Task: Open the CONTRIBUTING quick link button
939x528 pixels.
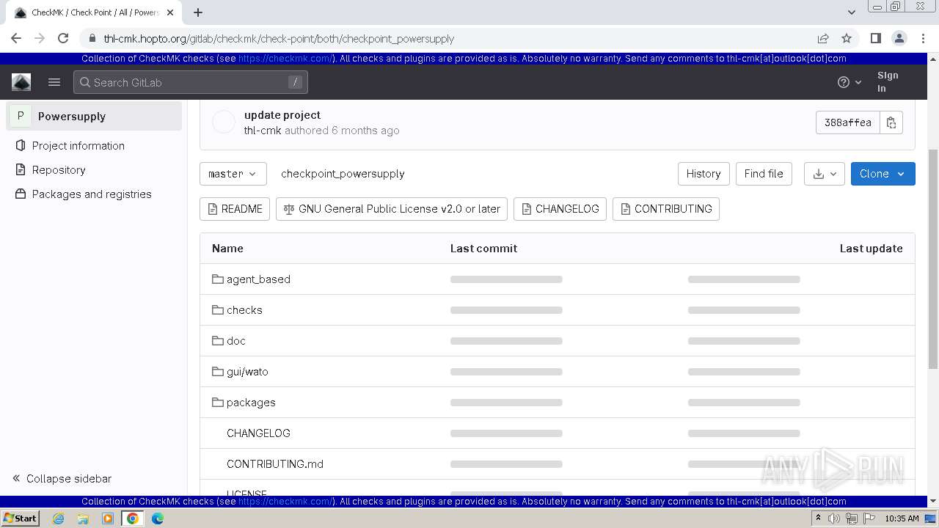Action: click(x=666, y=209)
